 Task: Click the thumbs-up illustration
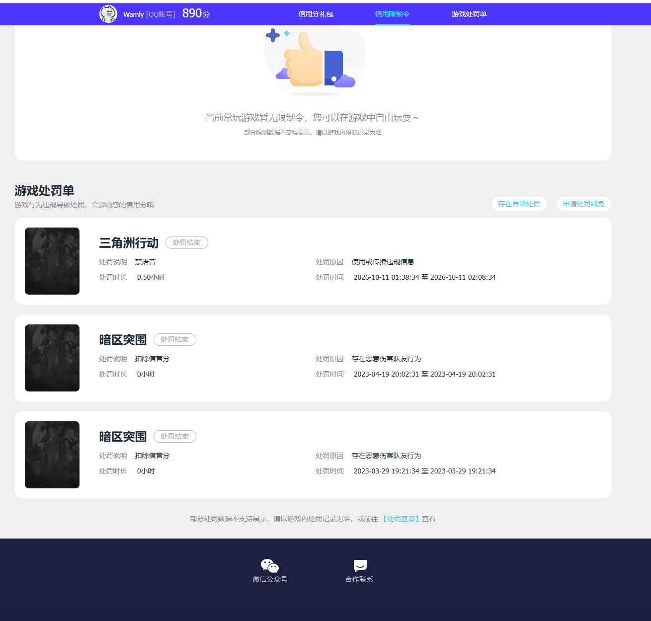pyautogui.click(x=315, y=61)
